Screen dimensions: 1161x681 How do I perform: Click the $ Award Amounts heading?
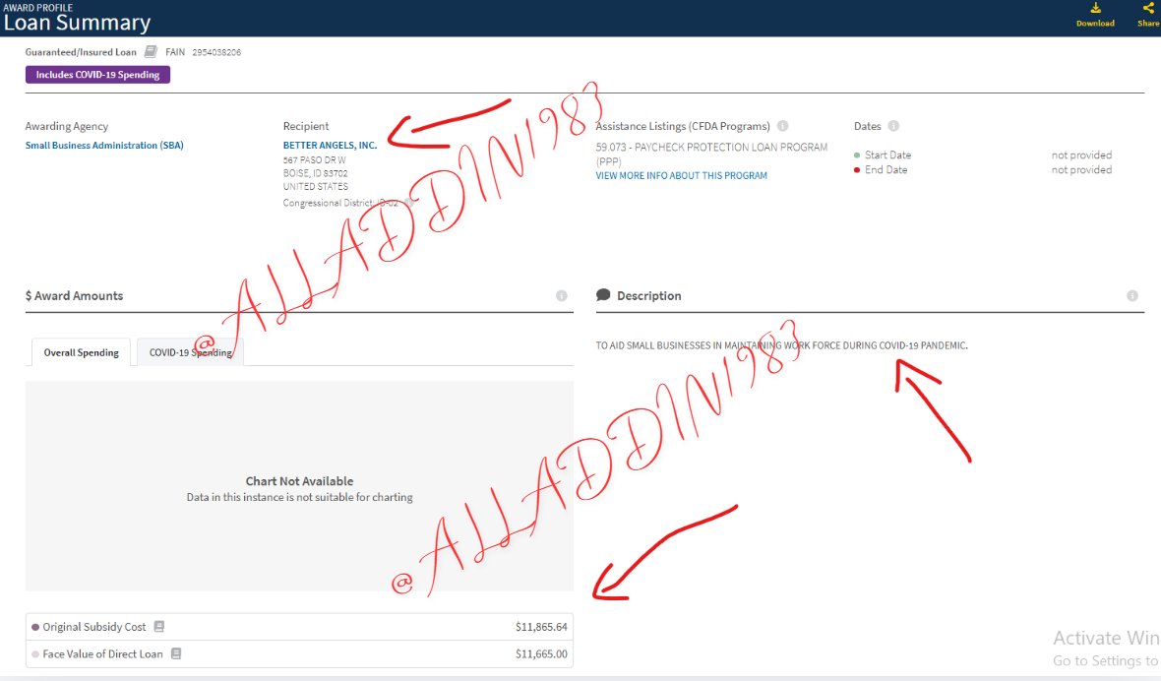point(74,295)
